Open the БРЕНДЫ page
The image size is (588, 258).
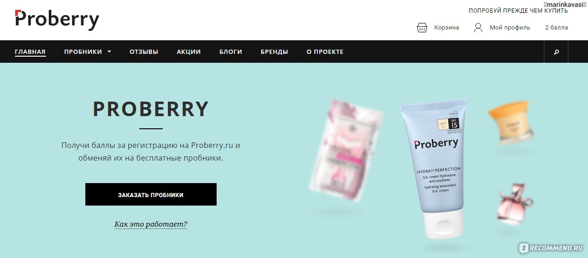click(274, 52)
